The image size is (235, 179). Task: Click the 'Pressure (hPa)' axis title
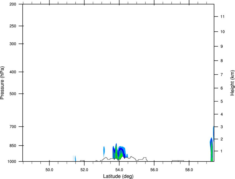tap(2, 83)
